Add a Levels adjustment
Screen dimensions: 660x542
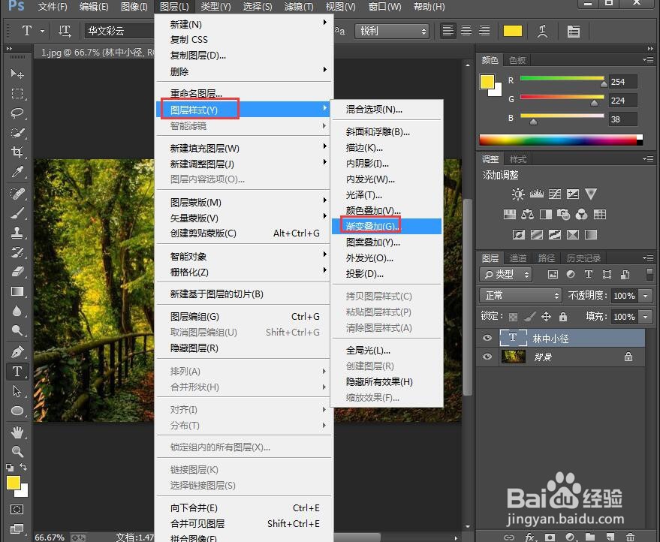[536, 194]
